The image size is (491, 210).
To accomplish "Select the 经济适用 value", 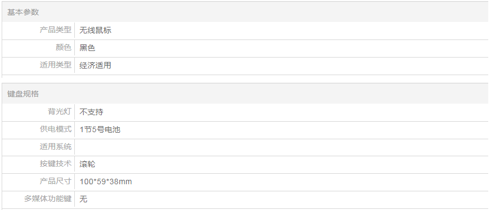I will 95,65.
